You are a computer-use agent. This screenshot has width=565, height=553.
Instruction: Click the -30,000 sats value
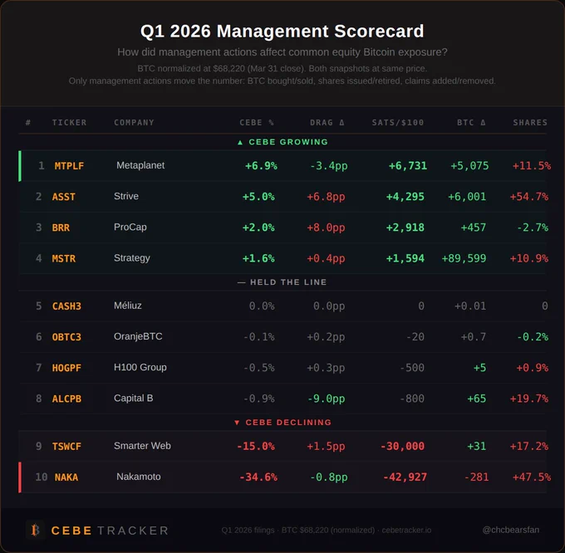(x=402, y=446)
